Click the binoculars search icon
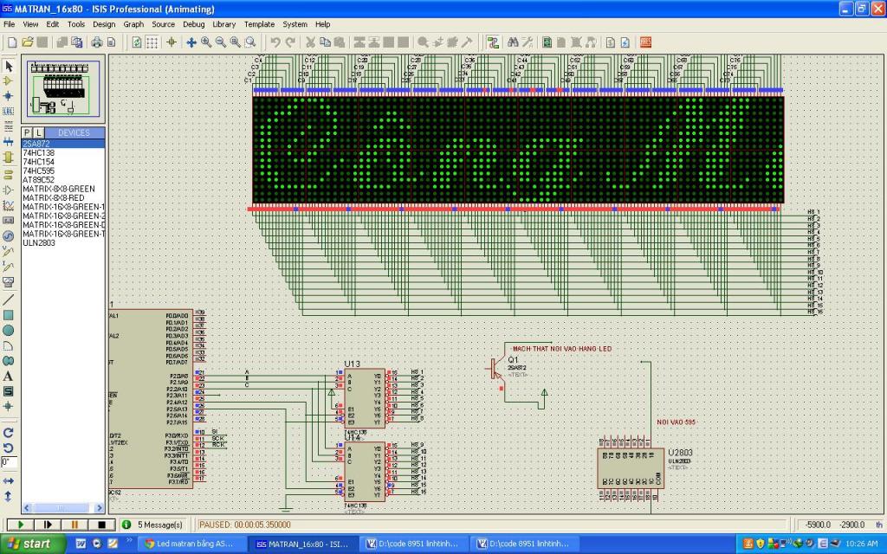 pyautogui.click(x=513, y=42)
